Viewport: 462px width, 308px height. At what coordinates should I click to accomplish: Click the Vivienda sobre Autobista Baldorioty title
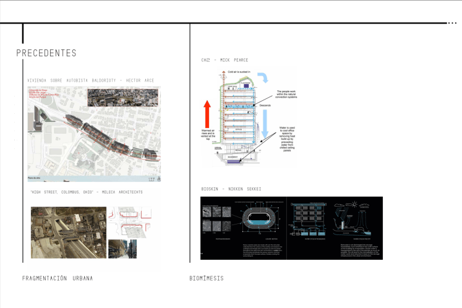(92, 80)
